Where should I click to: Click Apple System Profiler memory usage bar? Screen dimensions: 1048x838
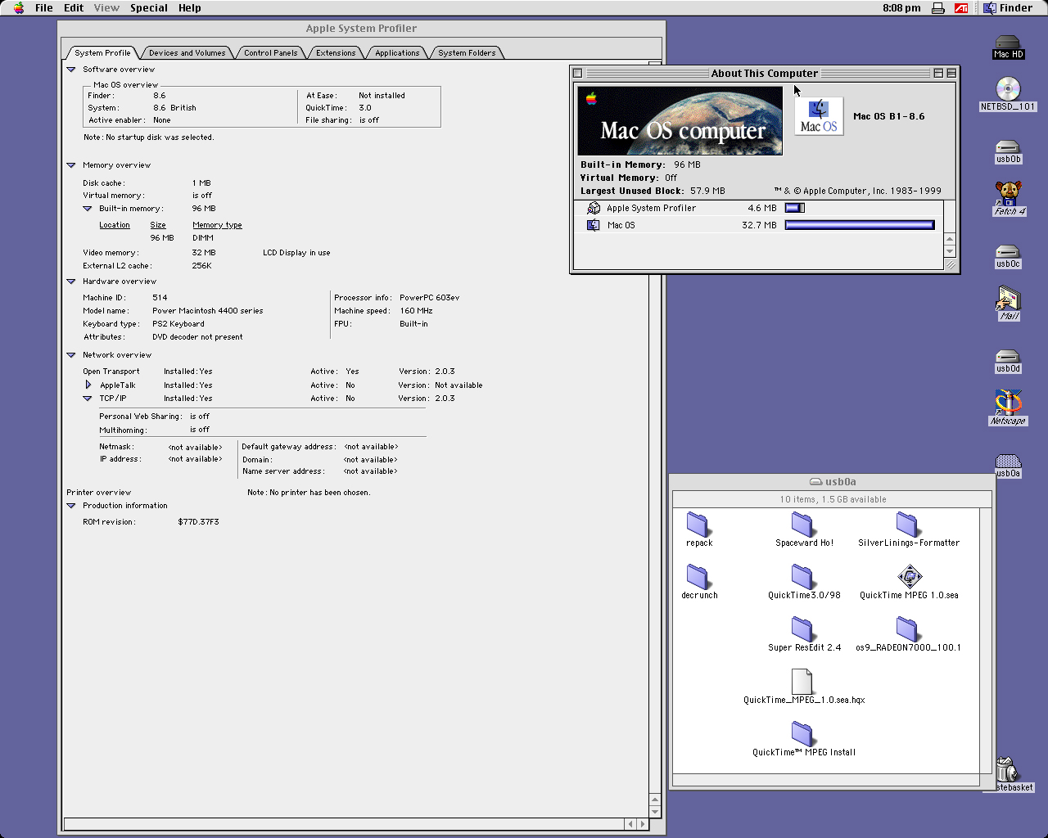pyautogui.click(x=795, y=208)
